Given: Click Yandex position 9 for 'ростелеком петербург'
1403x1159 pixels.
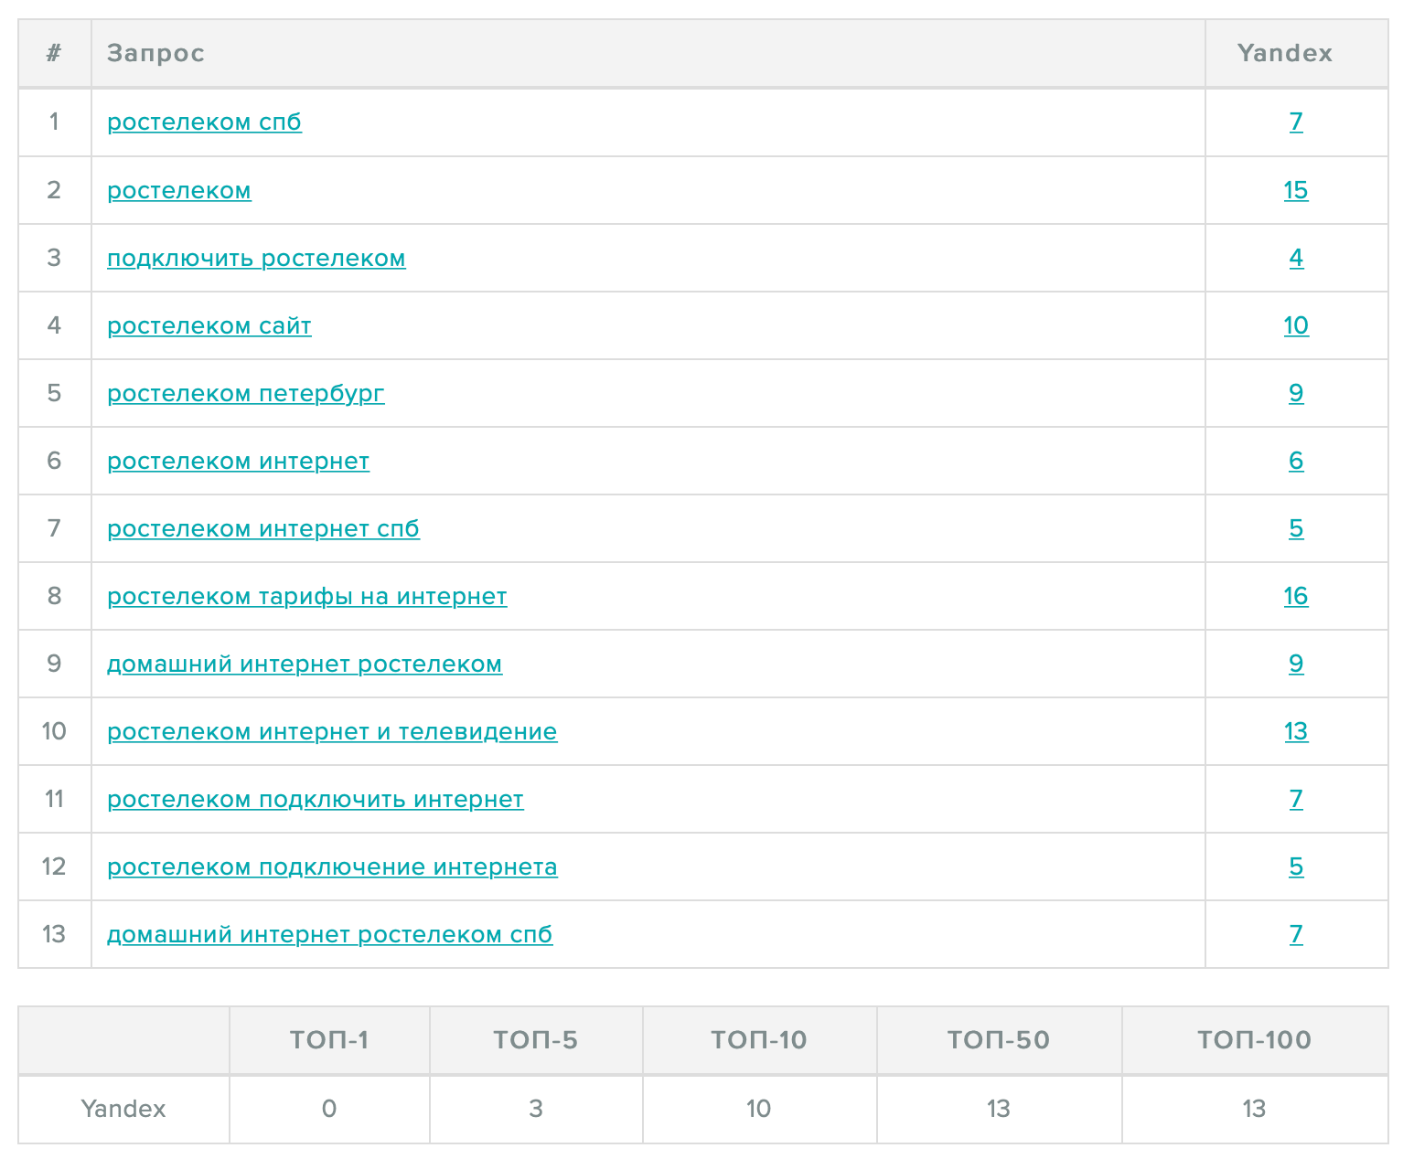Looking at the screenshot, I should [x=1296, y=393].
